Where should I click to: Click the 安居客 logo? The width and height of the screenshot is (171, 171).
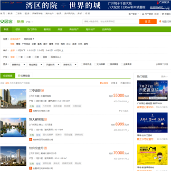tap(6, 22)
